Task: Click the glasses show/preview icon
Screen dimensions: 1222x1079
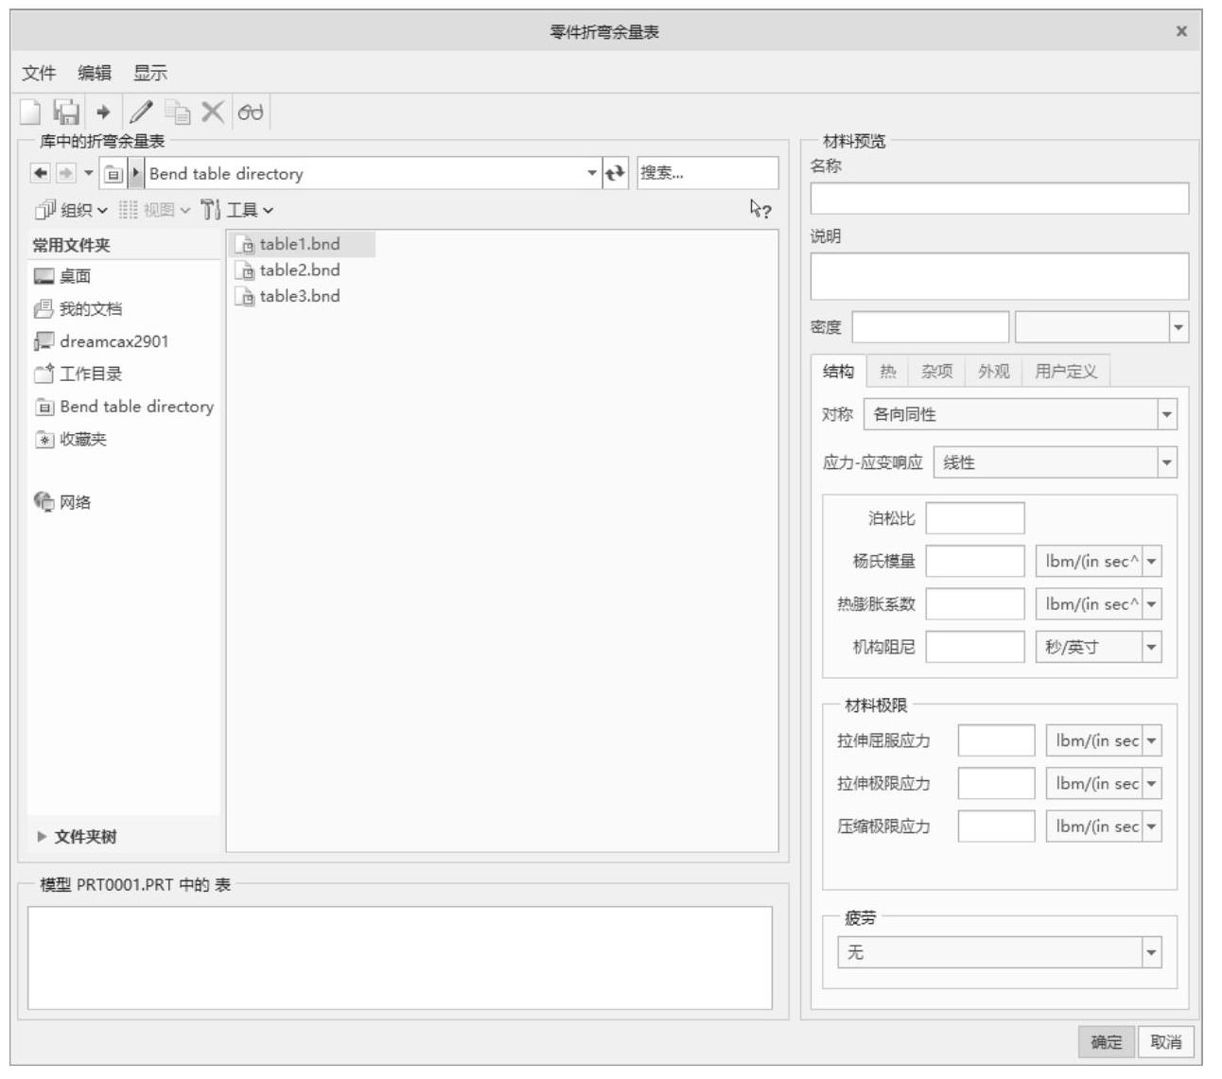Action: coord(251,113)
